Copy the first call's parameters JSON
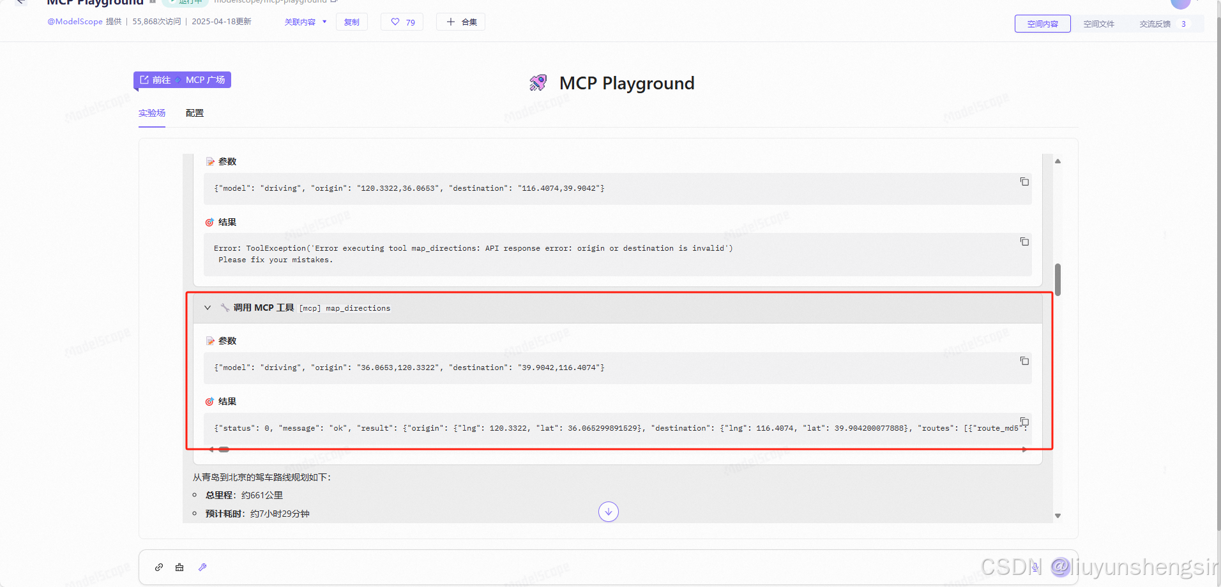 [1024, 182]
